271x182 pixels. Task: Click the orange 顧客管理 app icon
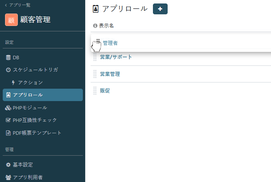click(x=11, y=20)
